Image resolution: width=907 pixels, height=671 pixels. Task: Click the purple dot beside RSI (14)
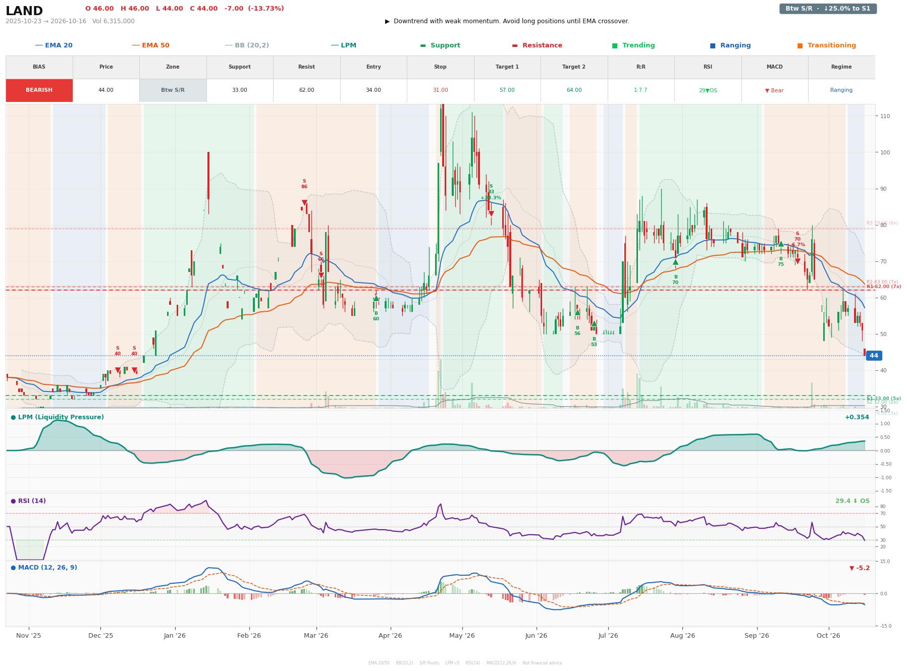(13, 501)
